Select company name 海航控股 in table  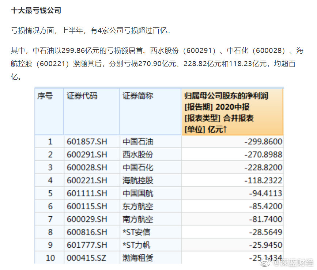tap(138, 180)
